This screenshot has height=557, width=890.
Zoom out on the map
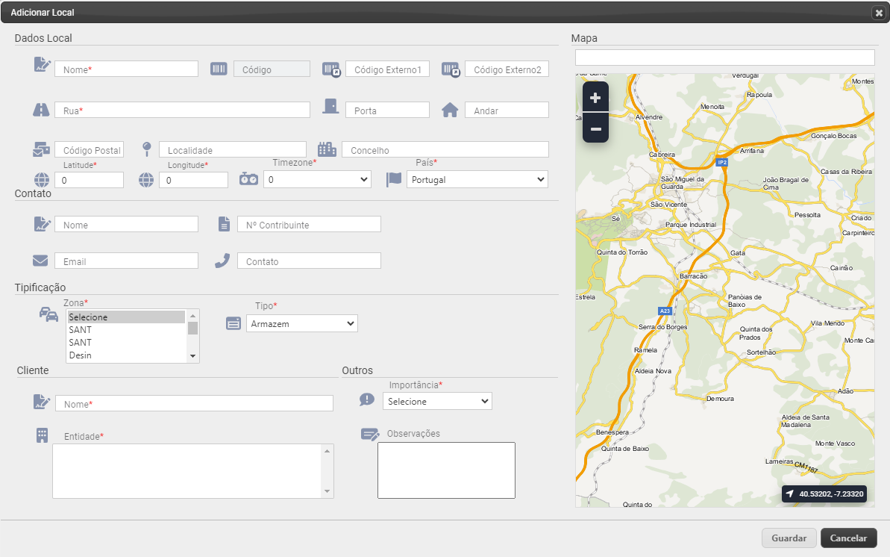(x=595, y=128)
